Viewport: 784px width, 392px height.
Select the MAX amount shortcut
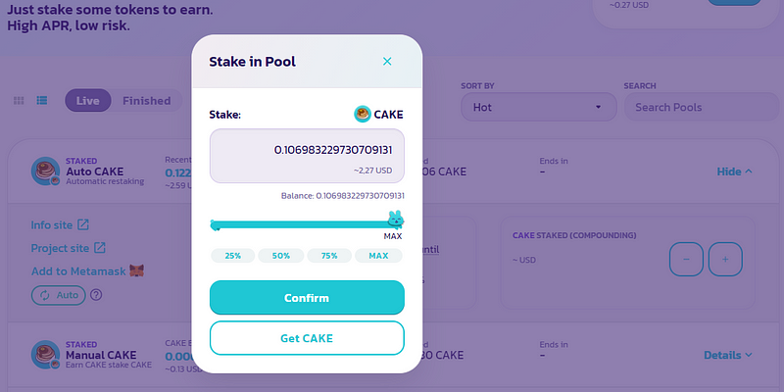(378, 256)
